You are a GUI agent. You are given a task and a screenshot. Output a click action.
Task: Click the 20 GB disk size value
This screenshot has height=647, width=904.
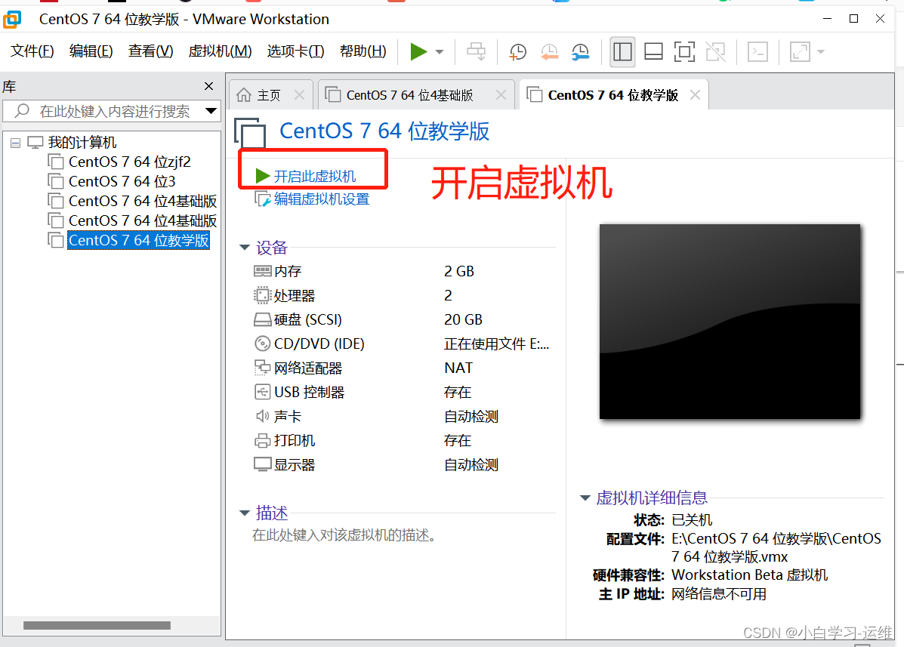point(463,320)
